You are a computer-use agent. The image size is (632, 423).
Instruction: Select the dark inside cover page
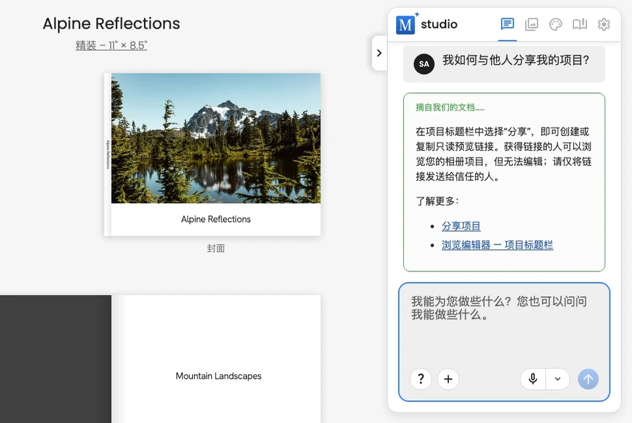coord(55,359)
